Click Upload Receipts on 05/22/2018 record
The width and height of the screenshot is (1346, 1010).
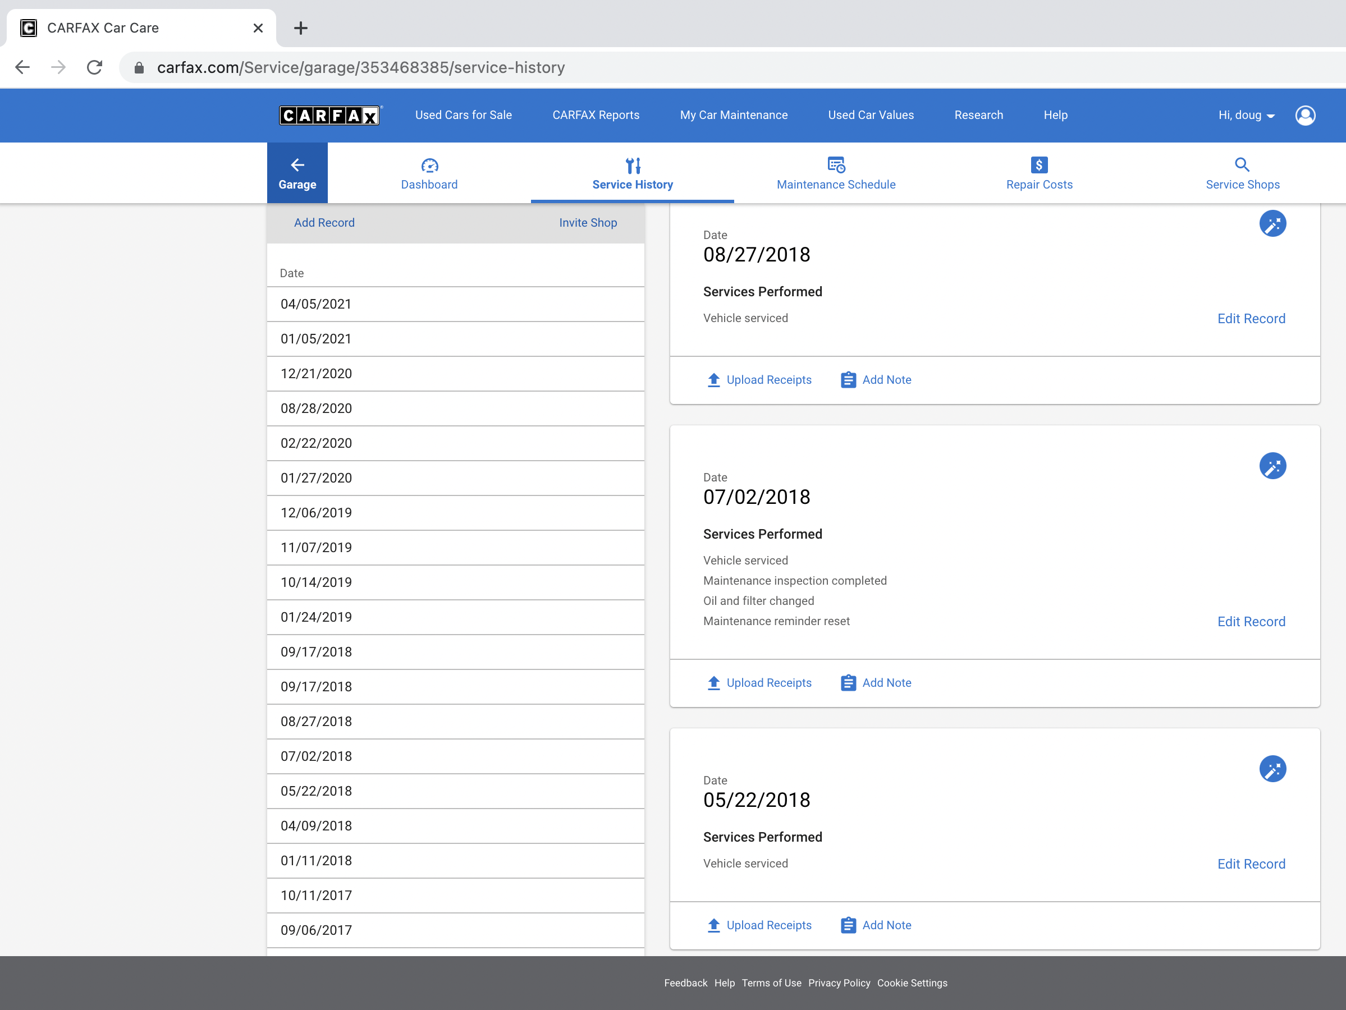click(759, 925)
